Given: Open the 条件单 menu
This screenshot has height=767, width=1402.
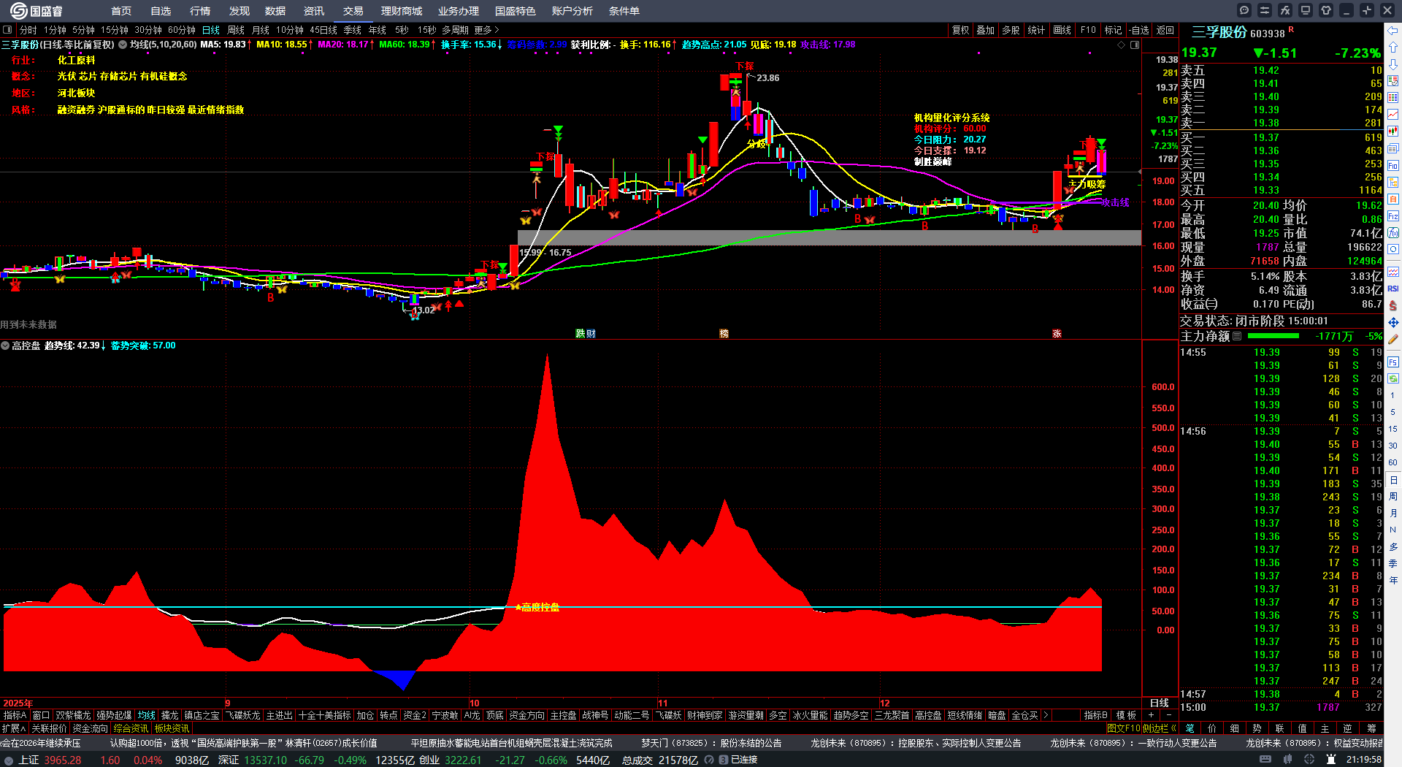Looking at the screenshot, I should (624, 11).
